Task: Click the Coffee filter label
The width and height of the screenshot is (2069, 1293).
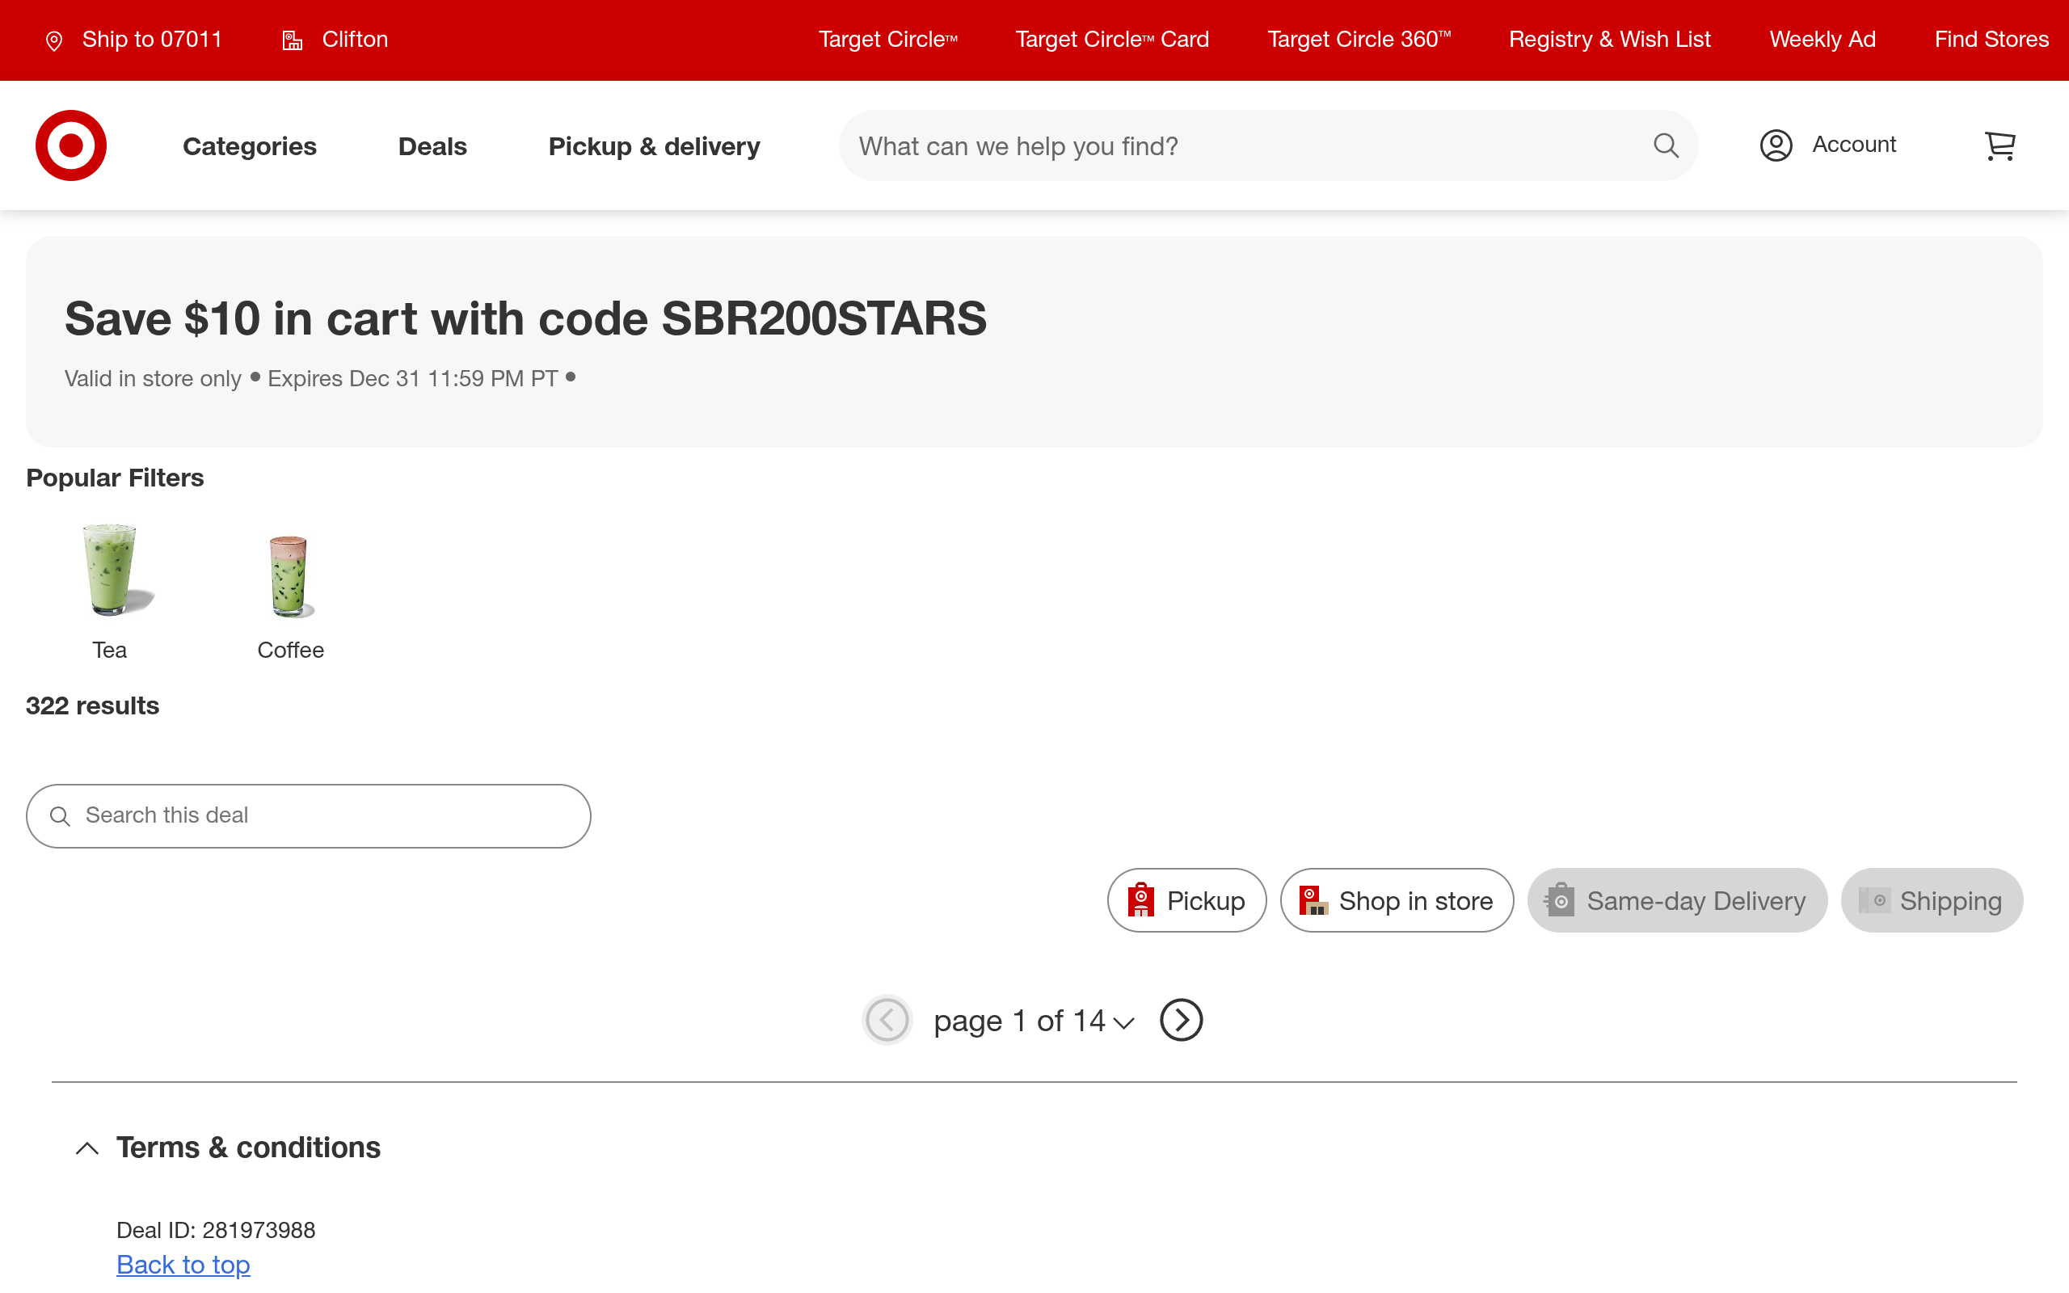Action: [x=291, y=650]
